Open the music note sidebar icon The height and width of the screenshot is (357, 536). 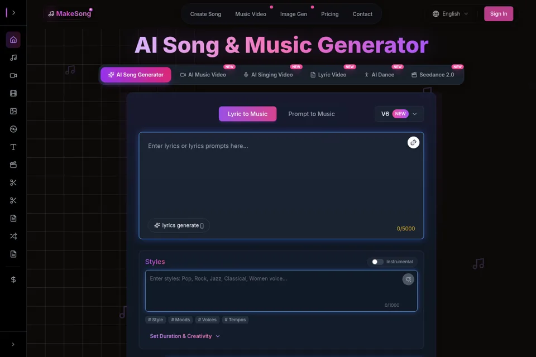[13, 58]
